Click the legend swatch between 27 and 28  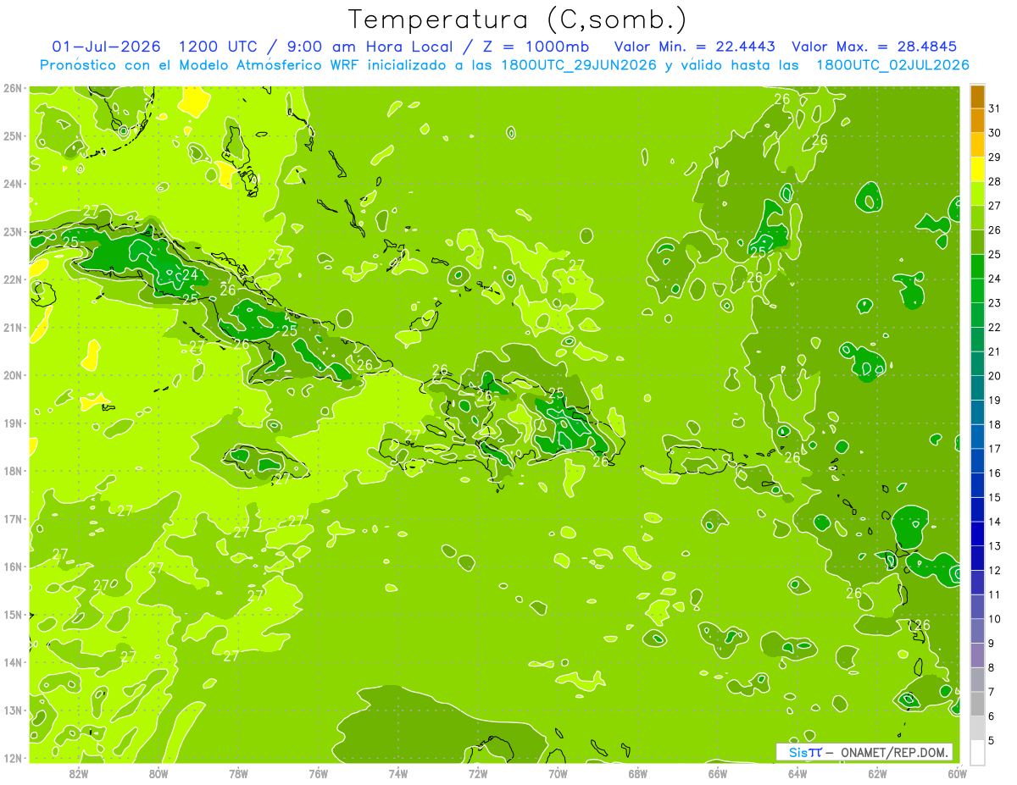pyautogui.click(x=977, y=194)
